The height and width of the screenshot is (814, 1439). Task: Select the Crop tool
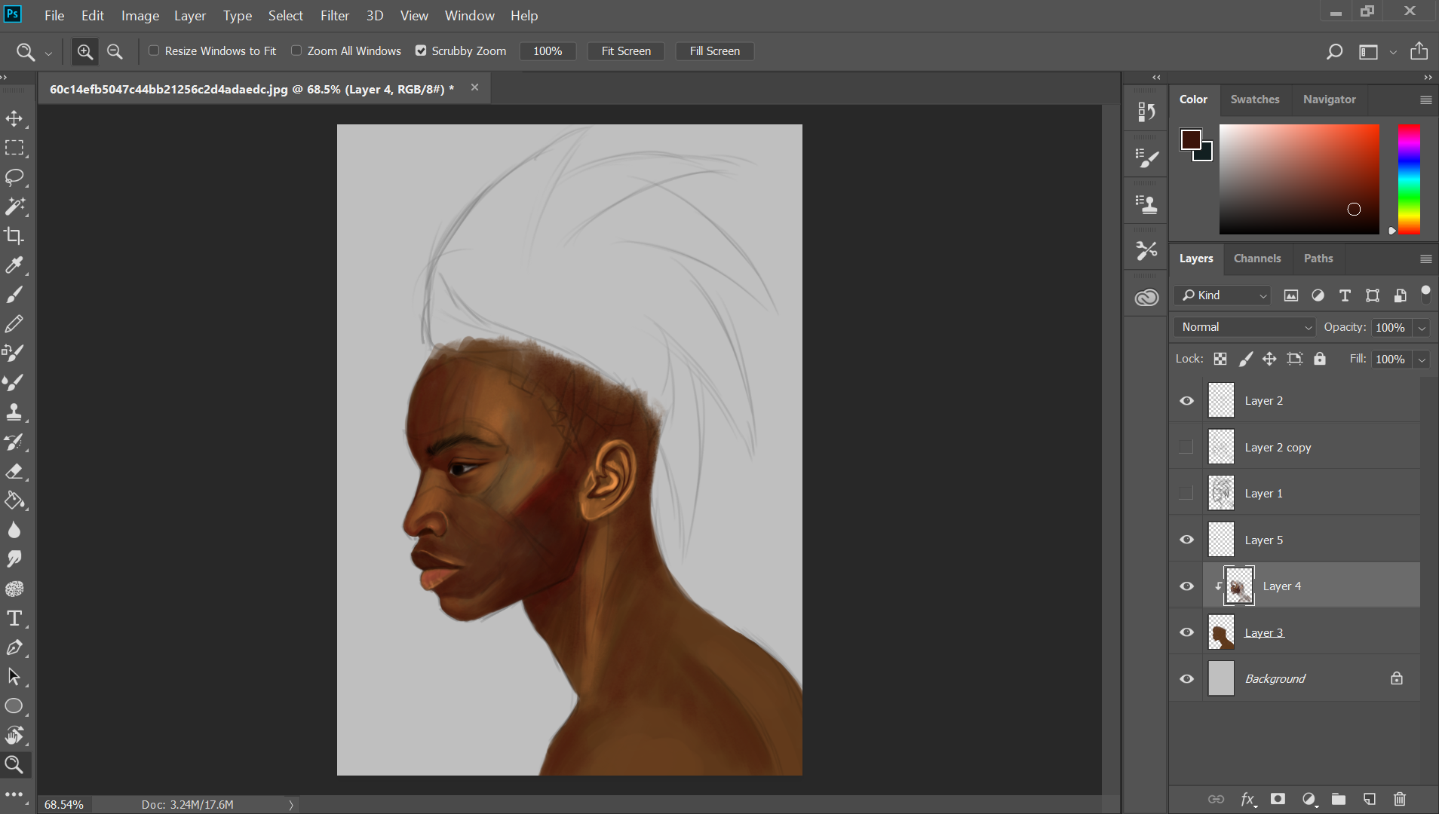14,236
